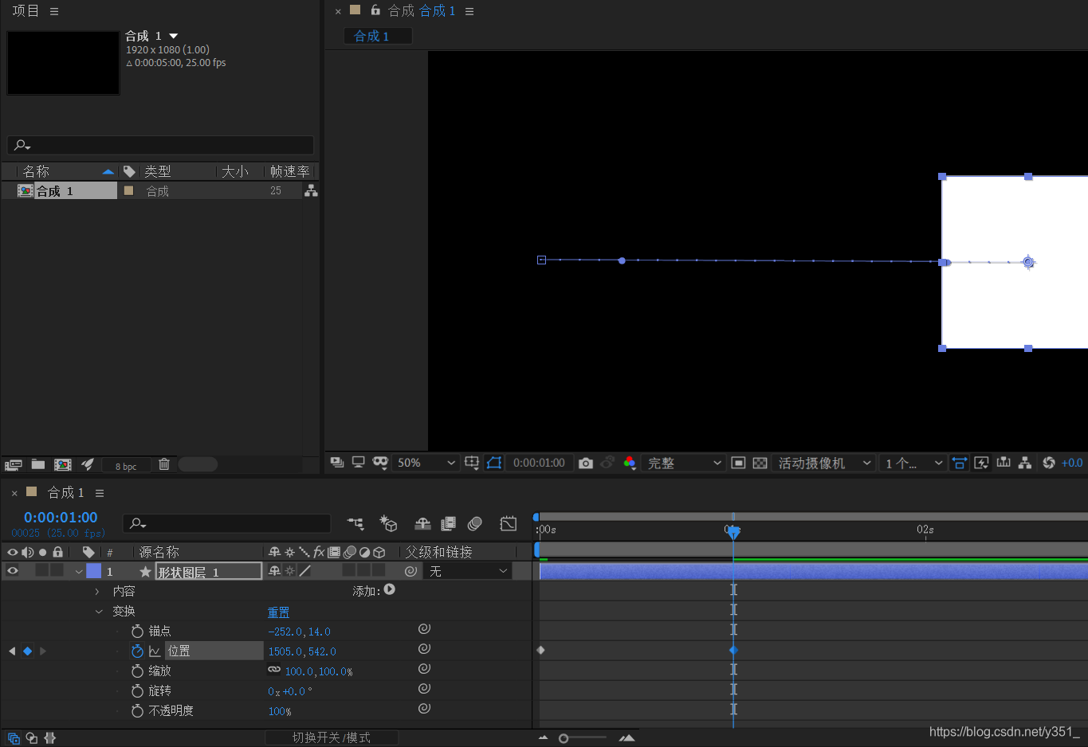Screen dimensions: 1088x747
Task: Enable frame blending icon in timeline
Action: click(448, 523)
